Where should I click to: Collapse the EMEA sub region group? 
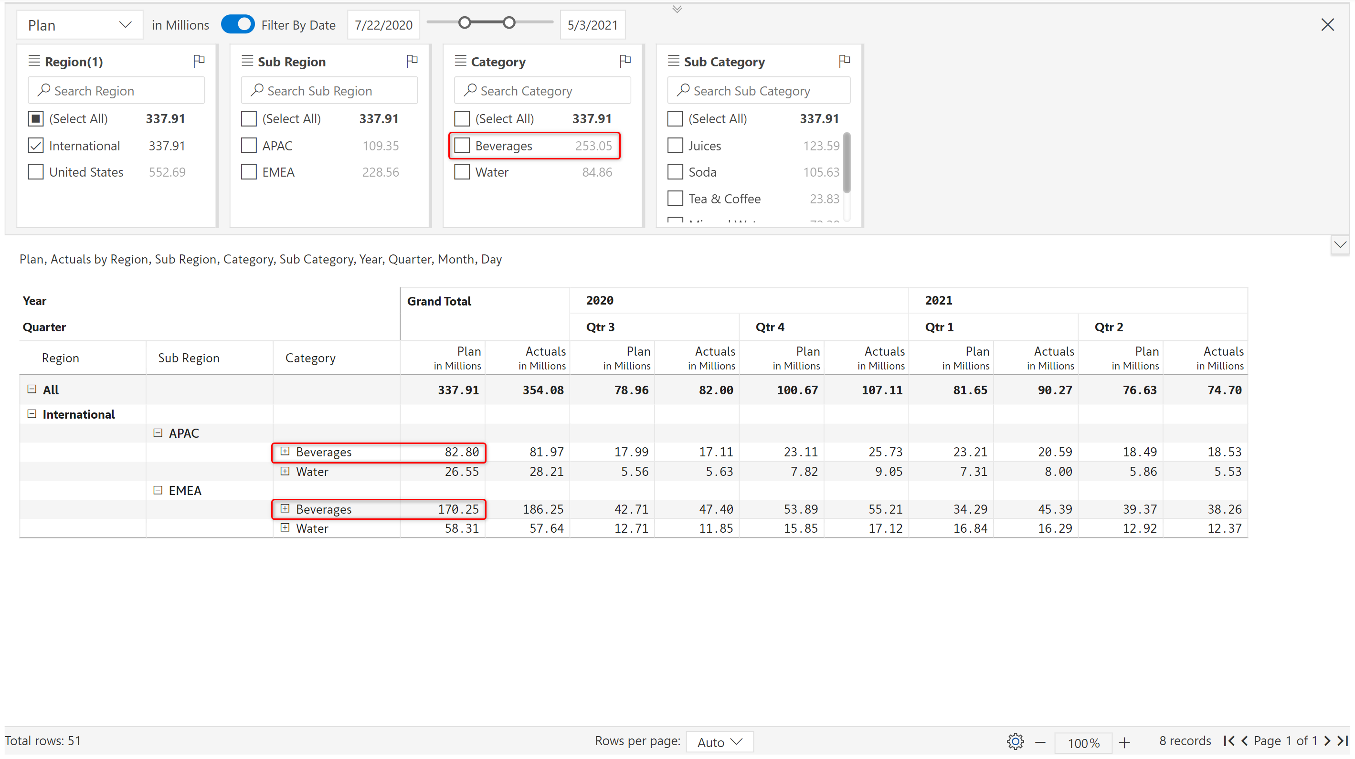coord(158,490)
